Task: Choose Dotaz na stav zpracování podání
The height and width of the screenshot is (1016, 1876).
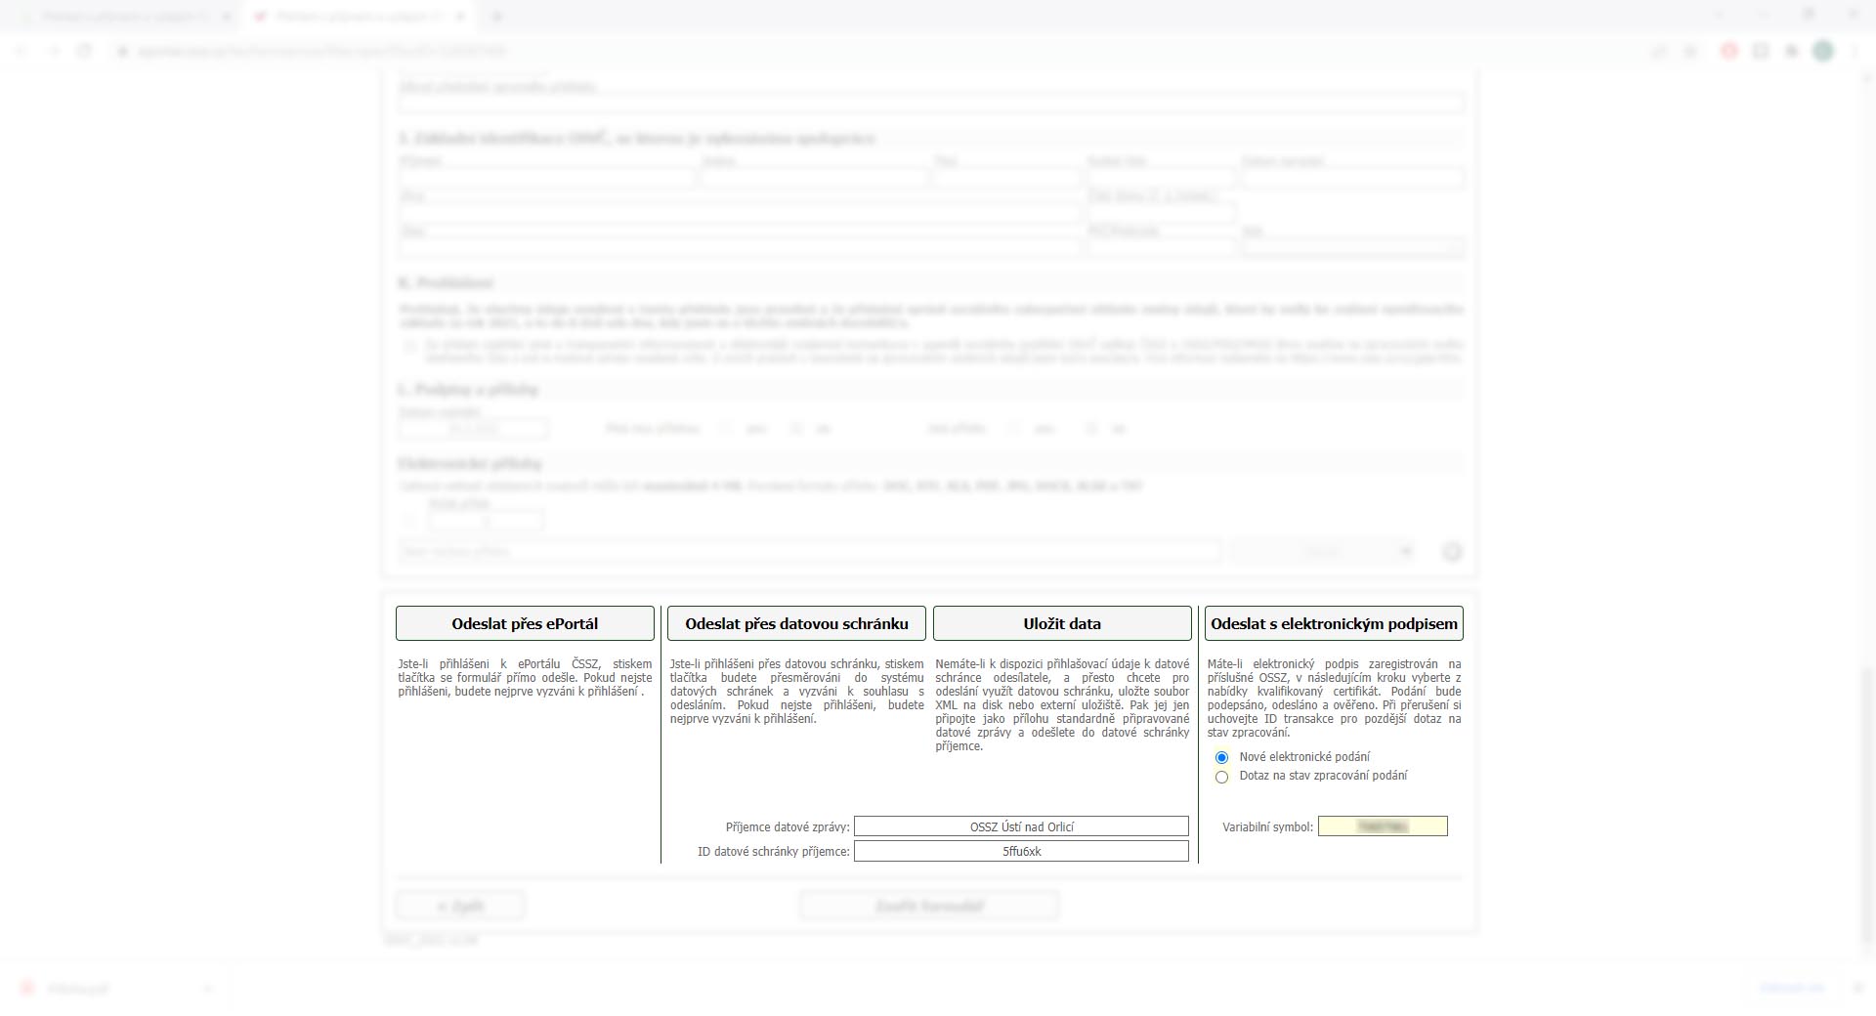Action: [1221, 777]
